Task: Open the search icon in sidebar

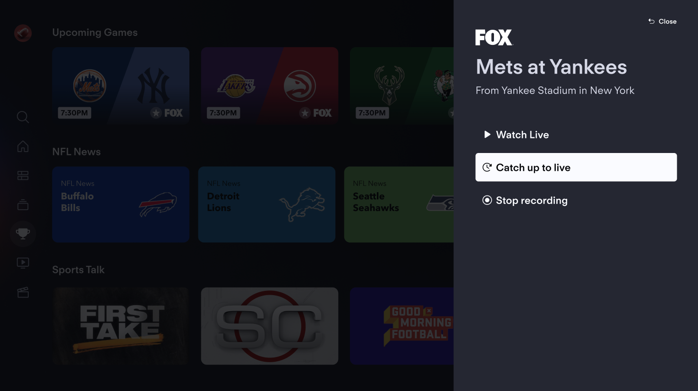Action: 23,117
